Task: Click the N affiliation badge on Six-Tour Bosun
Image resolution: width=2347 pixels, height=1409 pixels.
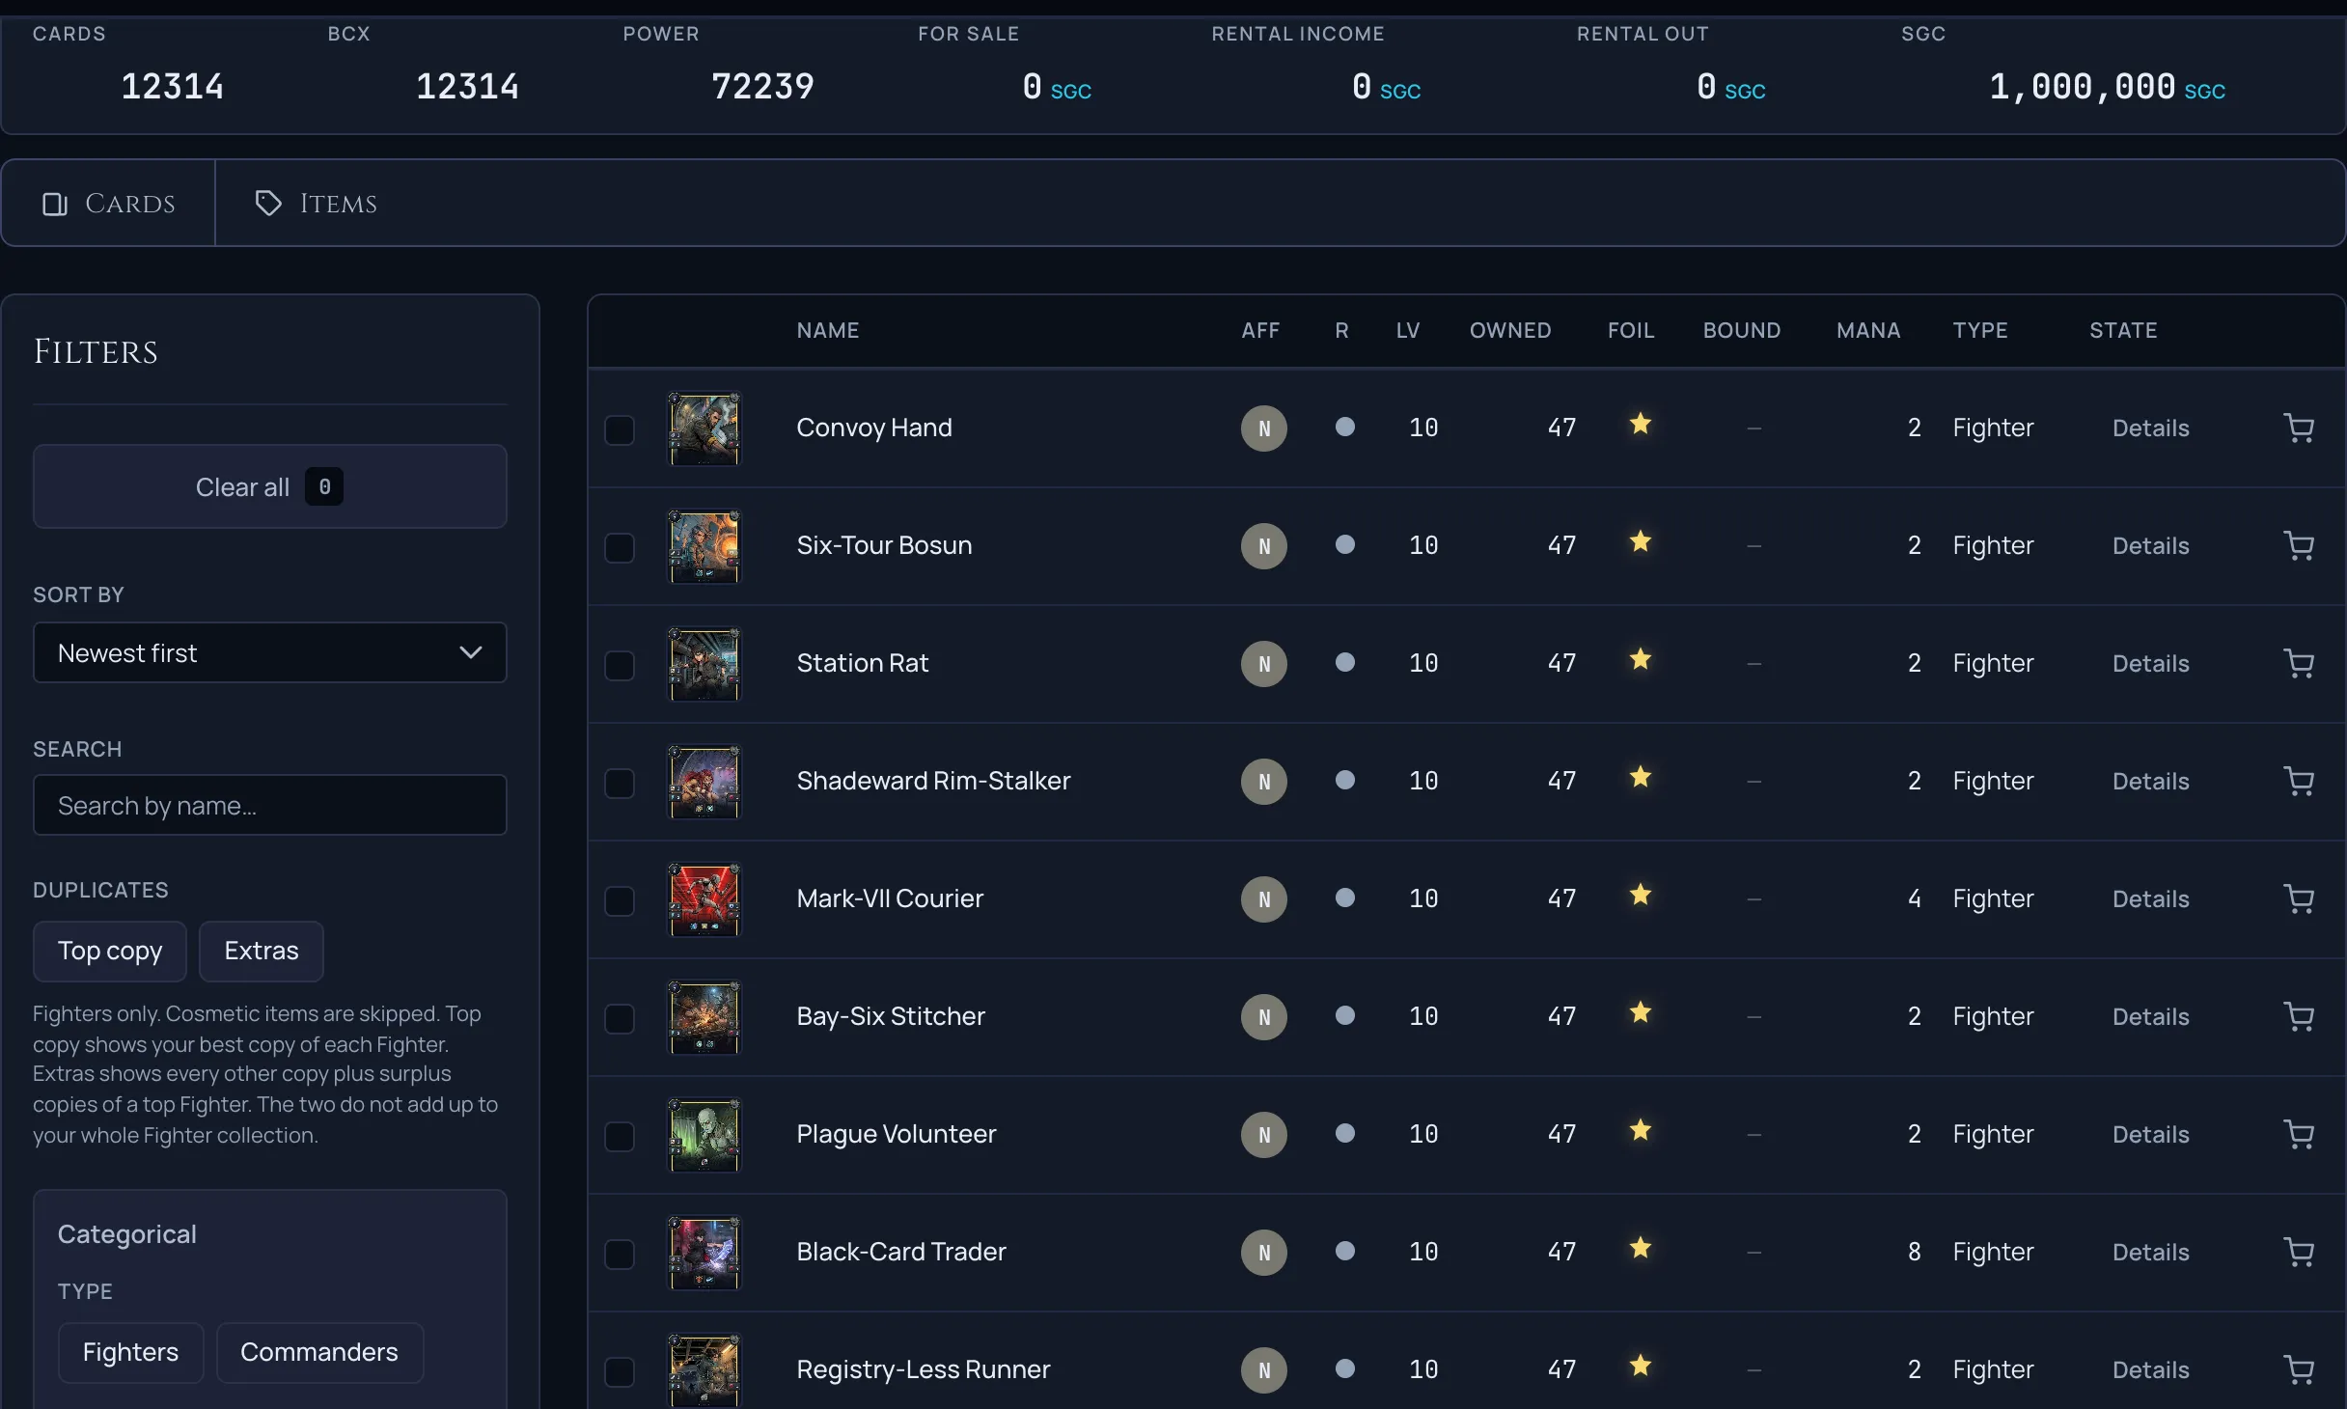Action: coord(1264,546)
